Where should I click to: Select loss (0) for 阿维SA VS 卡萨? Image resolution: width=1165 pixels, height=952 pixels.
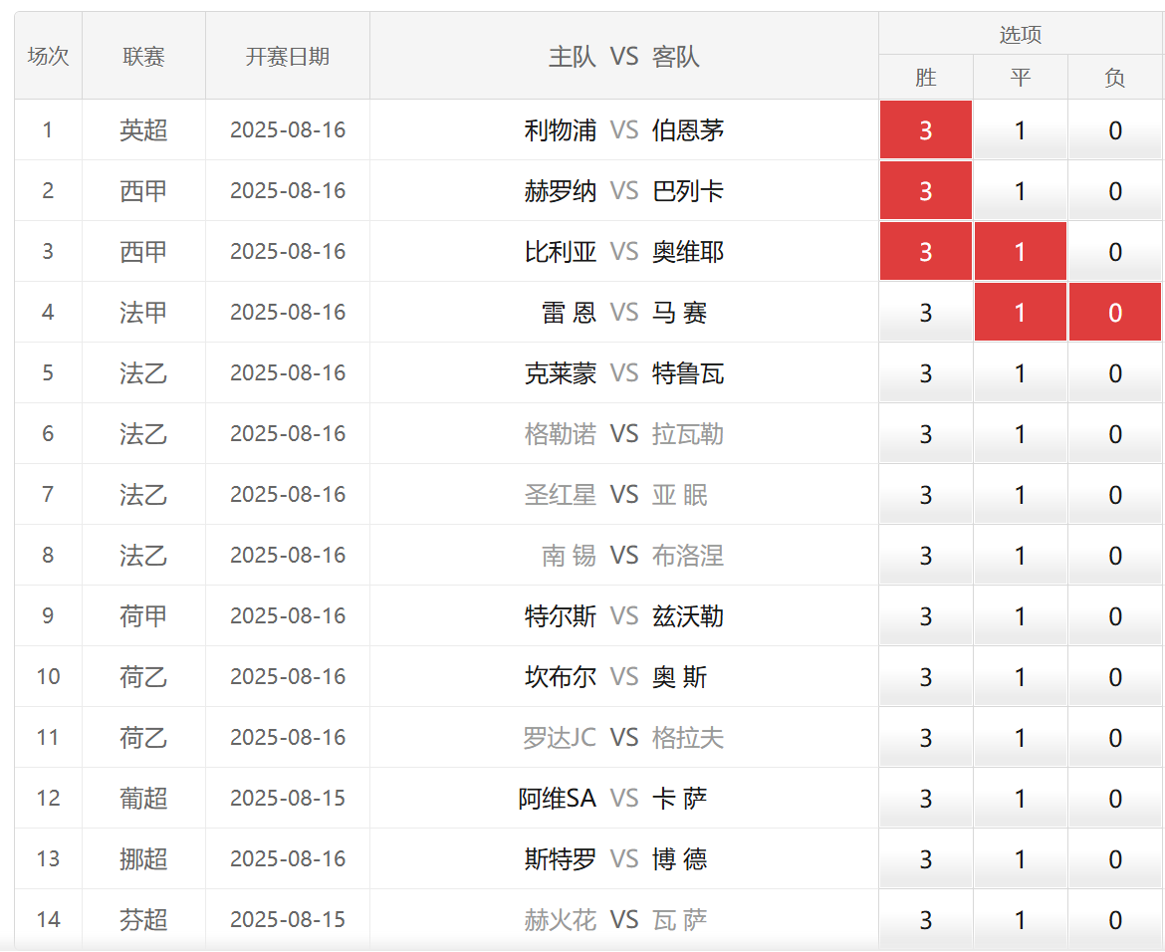coord(1114,799)
